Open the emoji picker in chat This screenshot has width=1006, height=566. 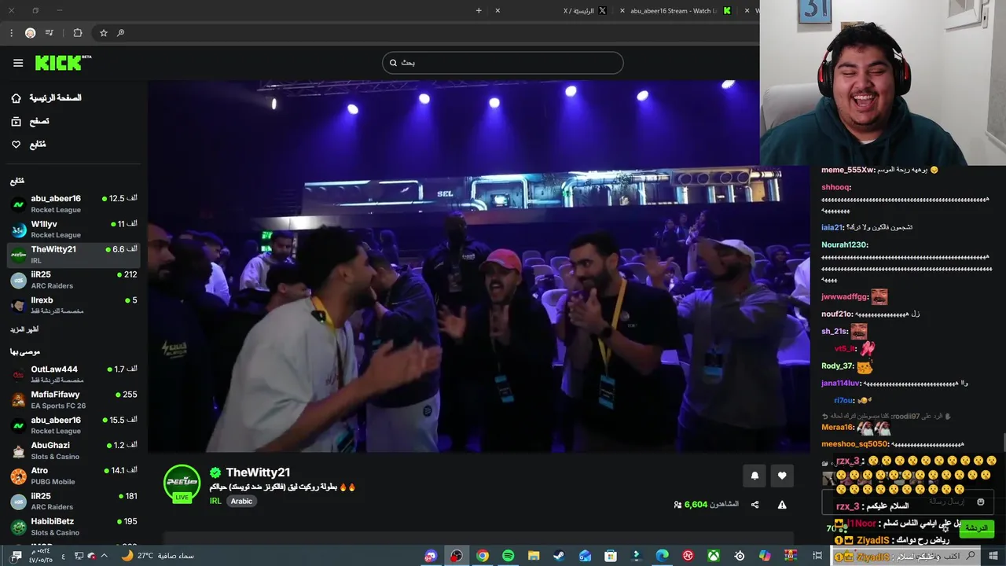point(980,502)
